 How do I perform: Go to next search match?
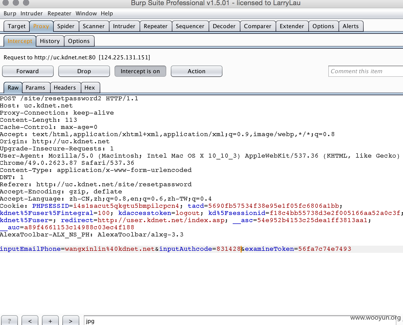click(x=71, y=321)
